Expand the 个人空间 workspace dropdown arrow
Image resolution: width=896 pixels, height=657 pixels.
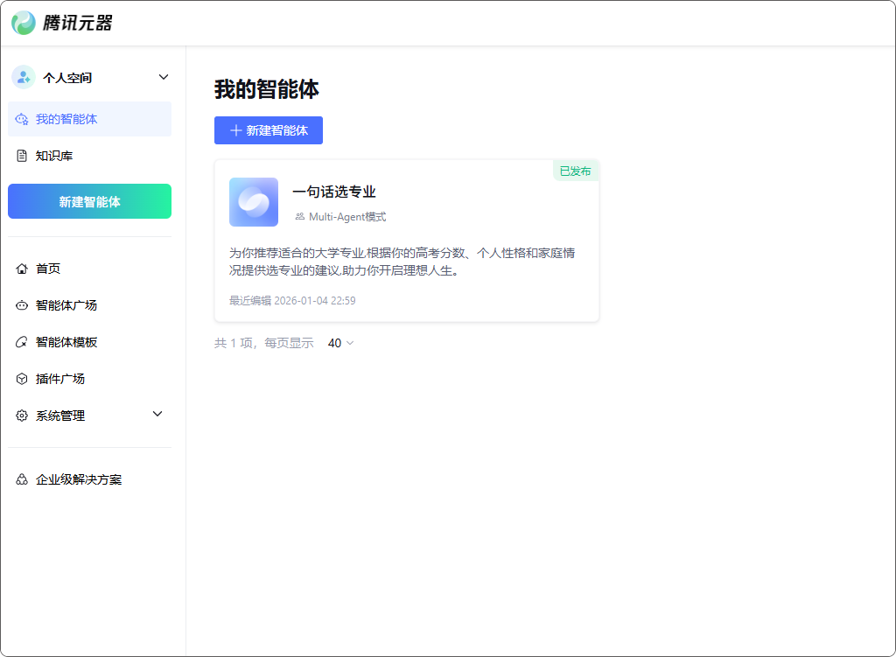pyautogui.click(x=163, y=77)
